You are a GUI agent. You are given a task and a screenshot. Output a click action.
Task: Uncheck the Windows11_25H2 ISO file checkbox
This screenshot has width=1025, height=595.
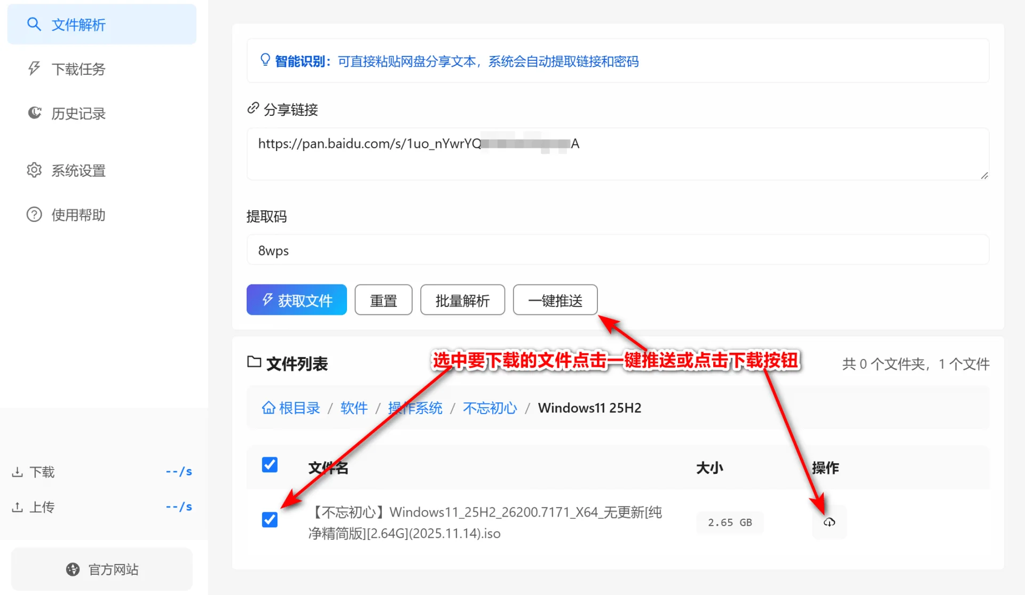pyautogui.click(x=270, y=520)
